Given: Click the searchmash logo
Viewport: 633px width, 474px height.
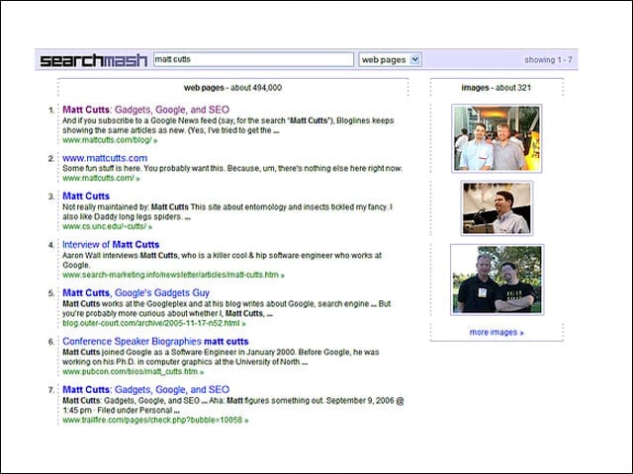Looking at the screenshot, I should [93, 60].
